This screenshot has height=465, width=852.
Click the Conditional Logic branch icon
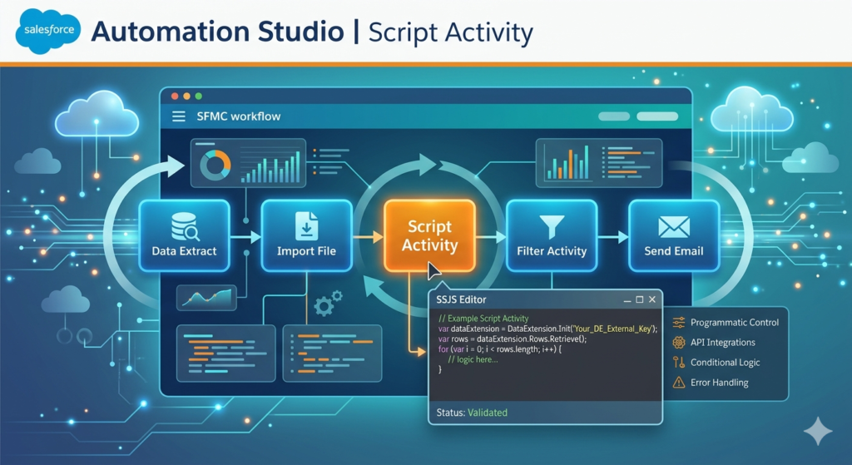tap(679, 363)
